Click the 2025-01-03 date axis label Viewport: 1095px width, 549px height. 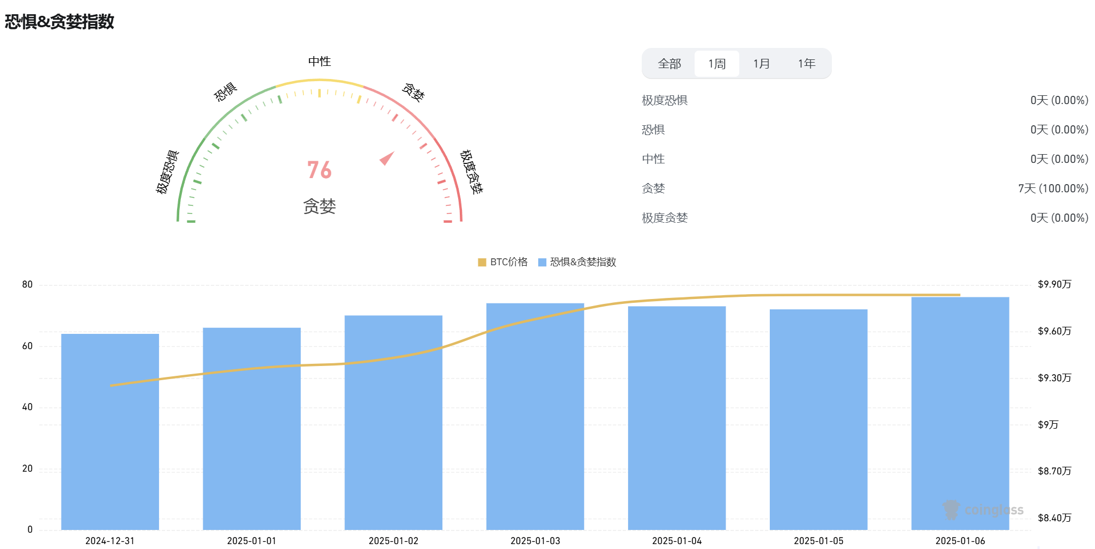[535, 541]
